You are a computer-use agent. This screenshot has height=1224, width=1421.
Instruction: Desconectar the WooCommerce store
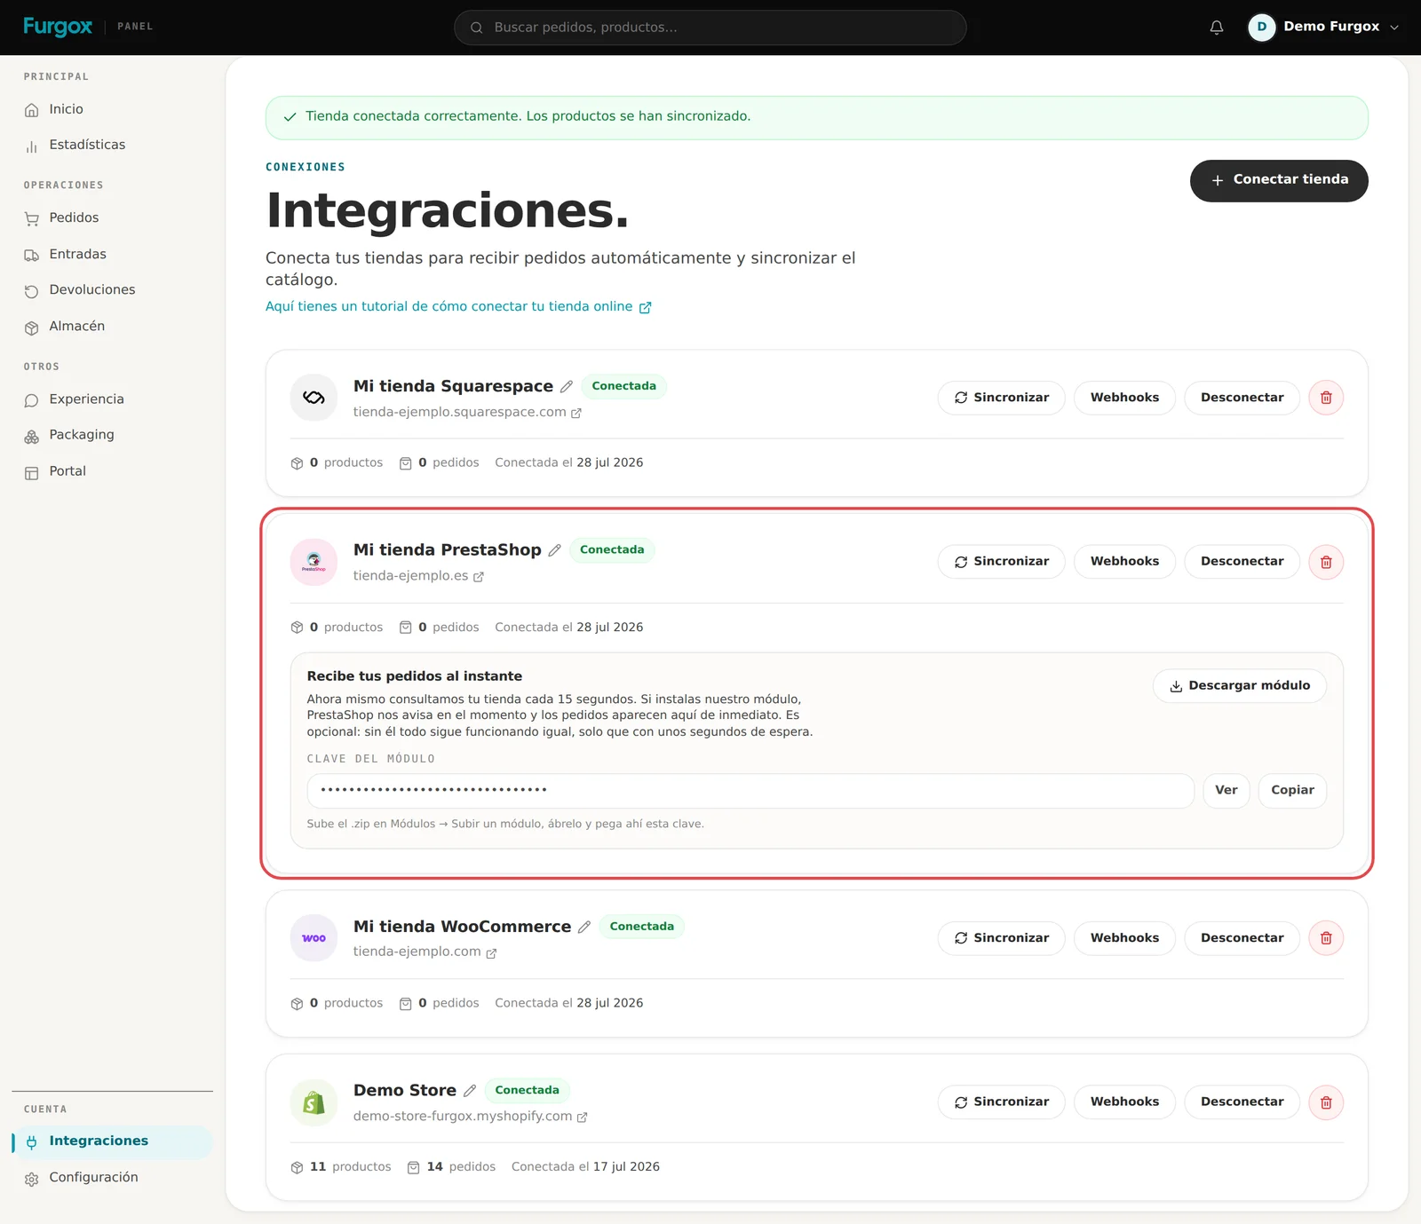[1242, 938]
